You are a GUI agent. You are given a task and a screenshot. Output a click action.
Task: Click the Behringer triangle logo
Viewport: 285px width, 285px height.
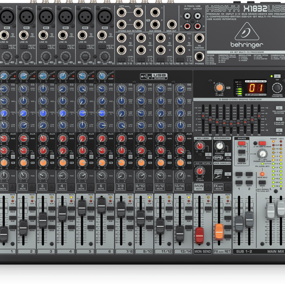tap(247, 31)
